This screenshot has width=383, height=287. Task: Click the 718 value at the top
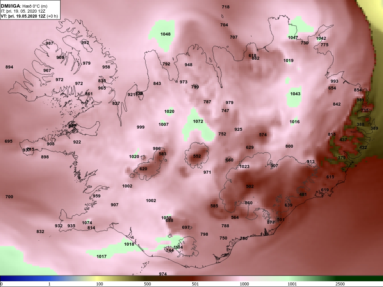tap(226, 7)
